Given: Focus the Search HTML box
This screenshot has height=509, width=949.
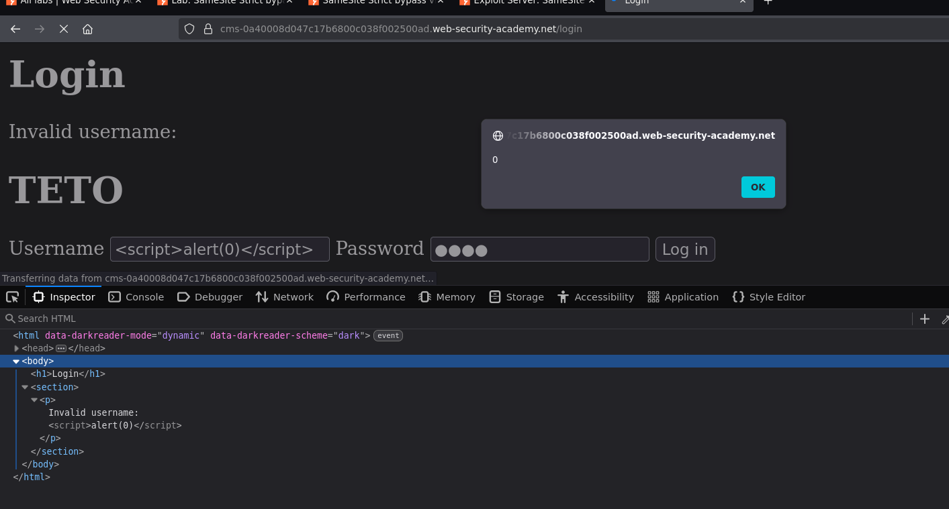Looking at the screenshot, I should tap(457, 319).
